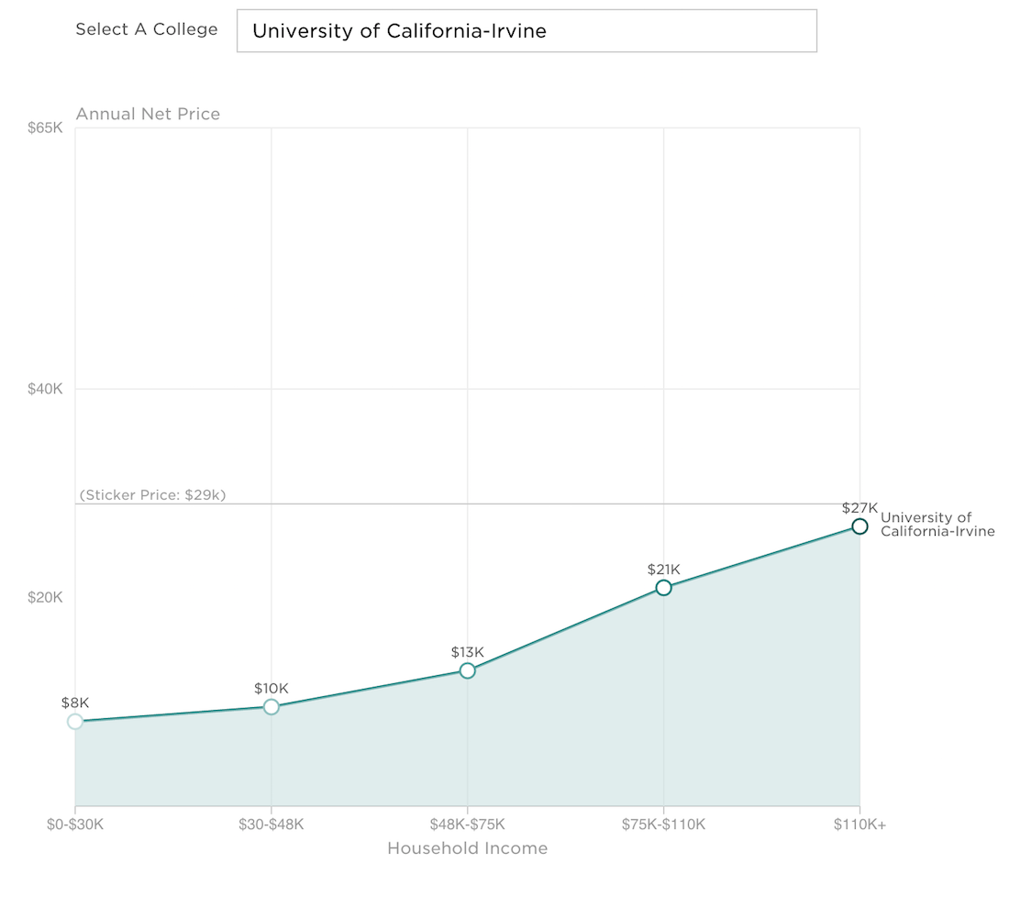Click the '$27K' value label
The image size is (1009, 897).
[859, 508]
